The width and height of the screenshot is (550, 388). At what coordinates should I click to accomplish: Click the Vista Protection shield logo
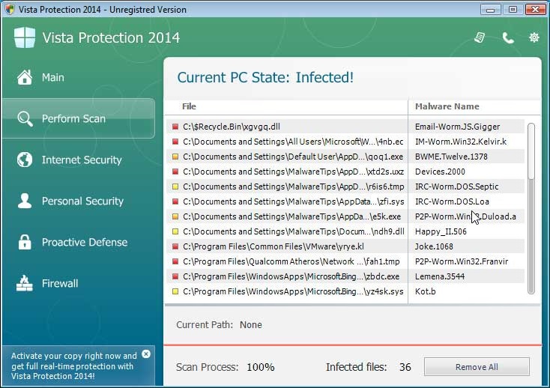25,37
